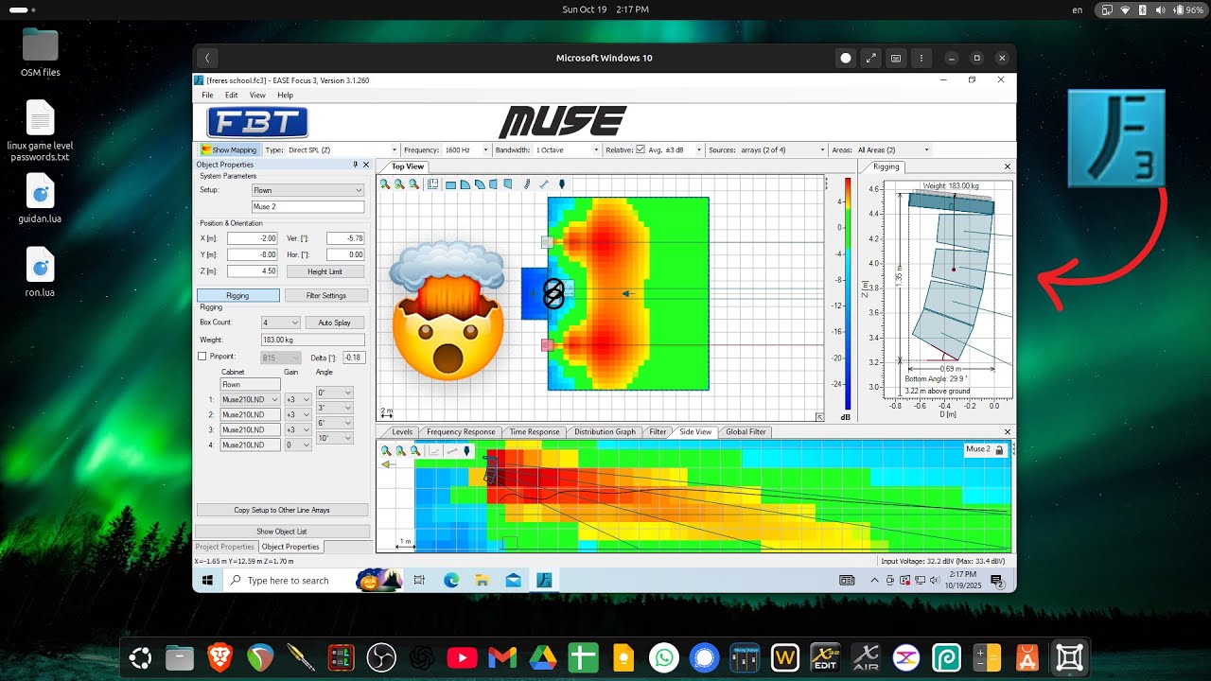Switch to the Project Properties tab
This screenshot has height=681, width=1211.
(x=225, y=547)
